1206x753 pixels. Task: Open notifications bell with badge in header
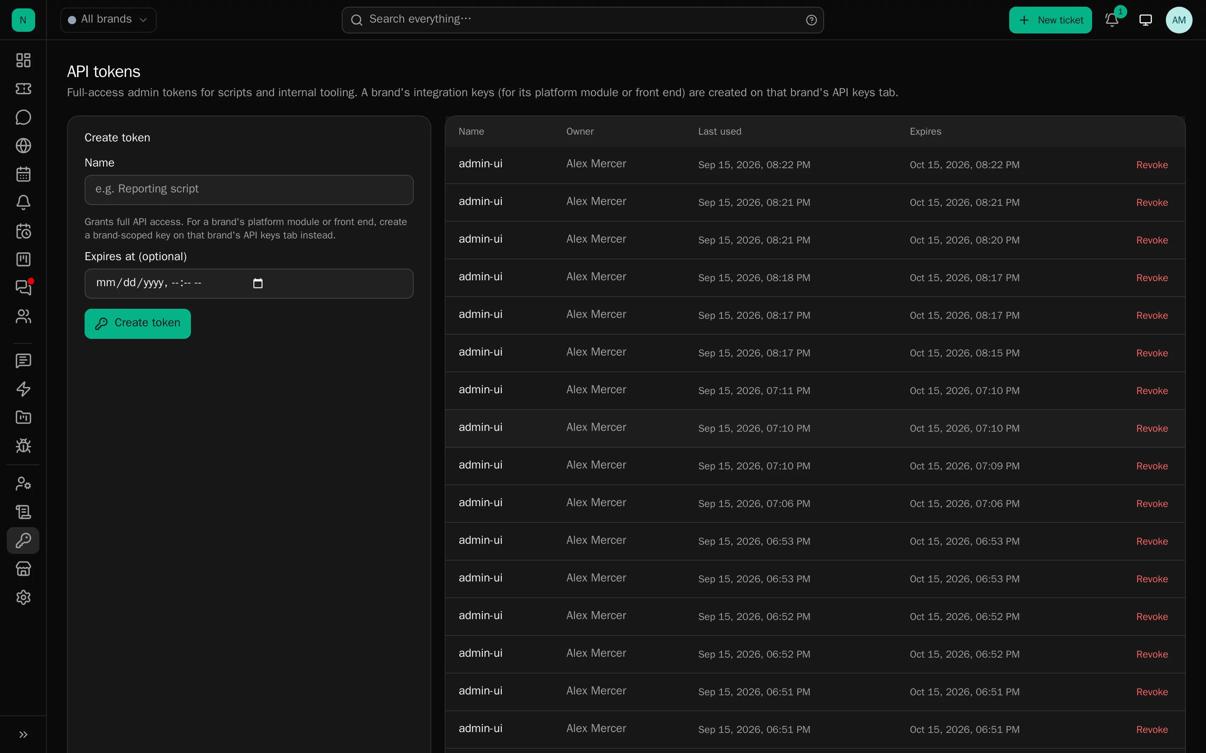(1112, 20)
